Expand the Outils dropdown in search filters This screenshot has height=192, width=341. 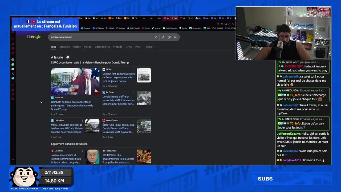tap(150, 47)
